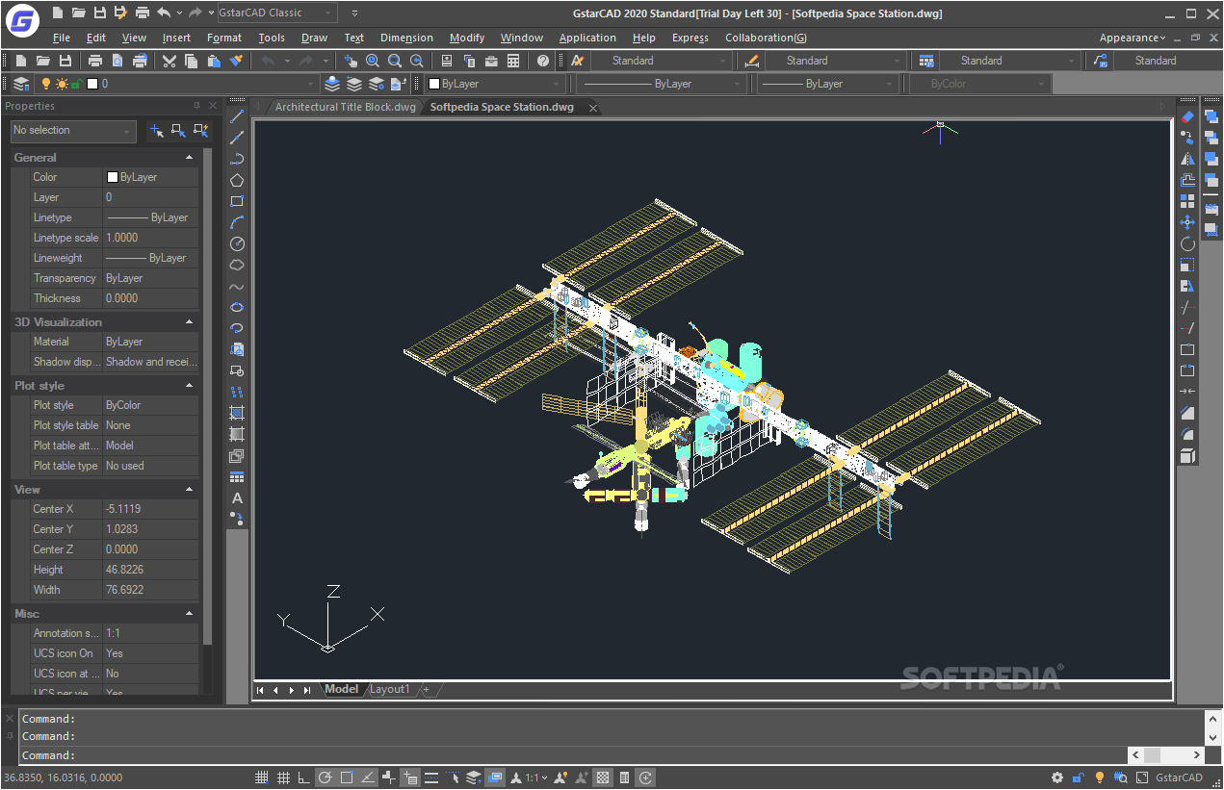The image size is (1224, 790).
Task: Collapse the Plot style section
Action: click(x=189, y=385)
